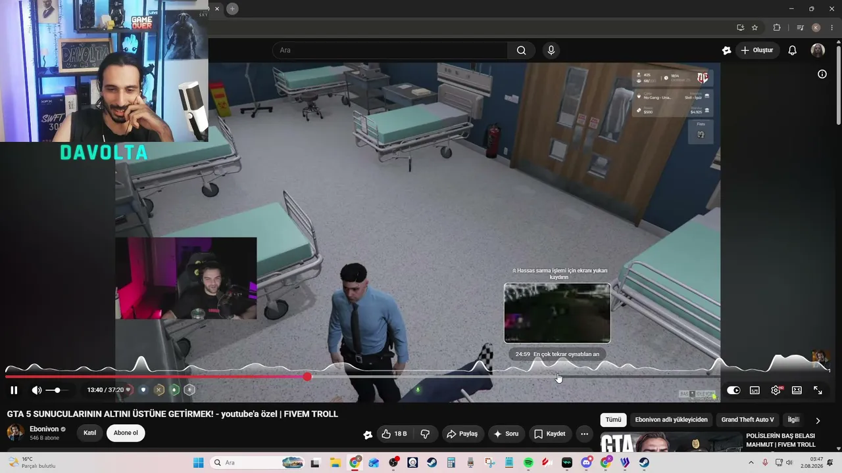Open Spotify from the taskbar

point(528,462)
